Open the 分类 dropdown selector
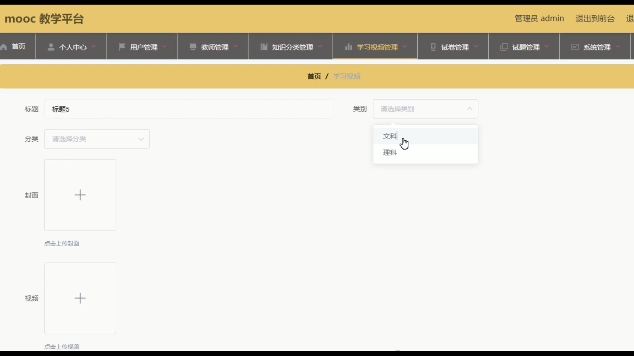634x356 pixels. coord(97,139)
